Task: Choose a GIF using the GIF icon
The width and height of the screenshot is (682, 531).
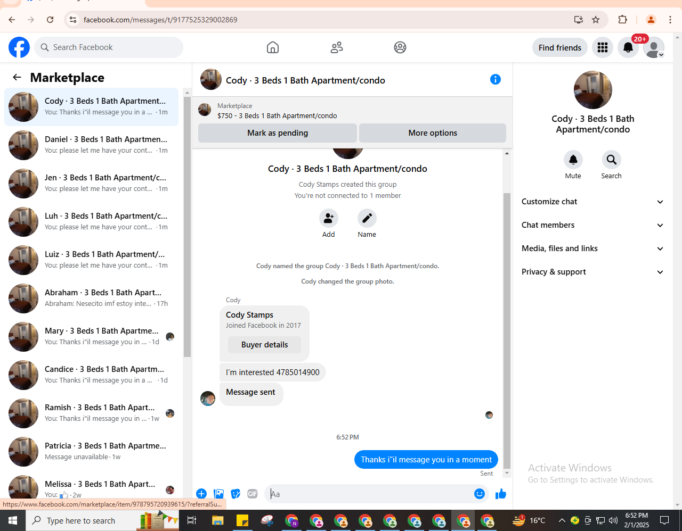Action: [x=253, y=494]
